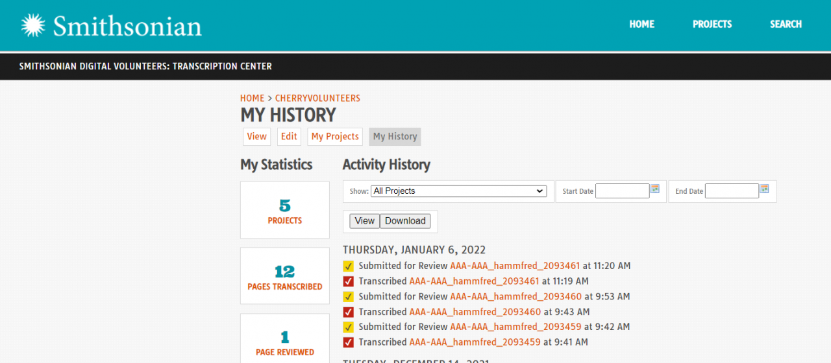Expand the Show All Projects dropdown
The image size is (831, 363).
(x=458, y=191)
